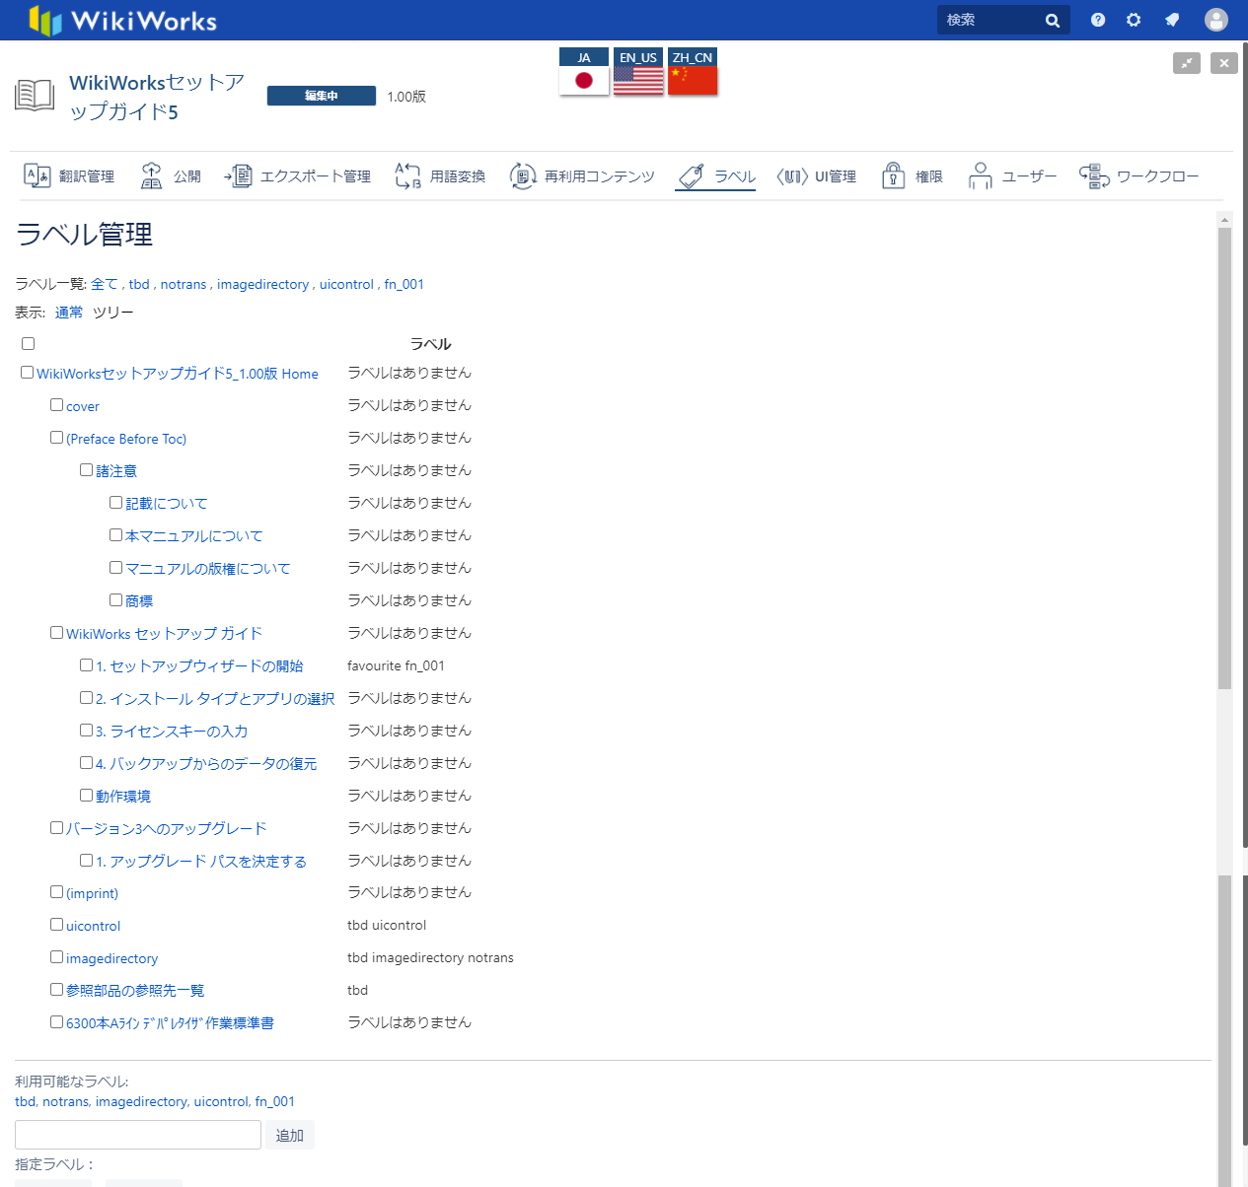Click the new label text field
Viewport: 1248px width, 1187px height.
[x=138, y=1135]
